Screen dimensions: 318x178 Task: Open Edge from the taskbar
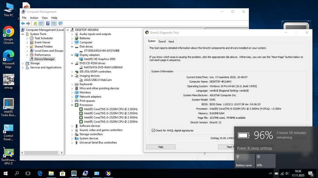[40, 173]
